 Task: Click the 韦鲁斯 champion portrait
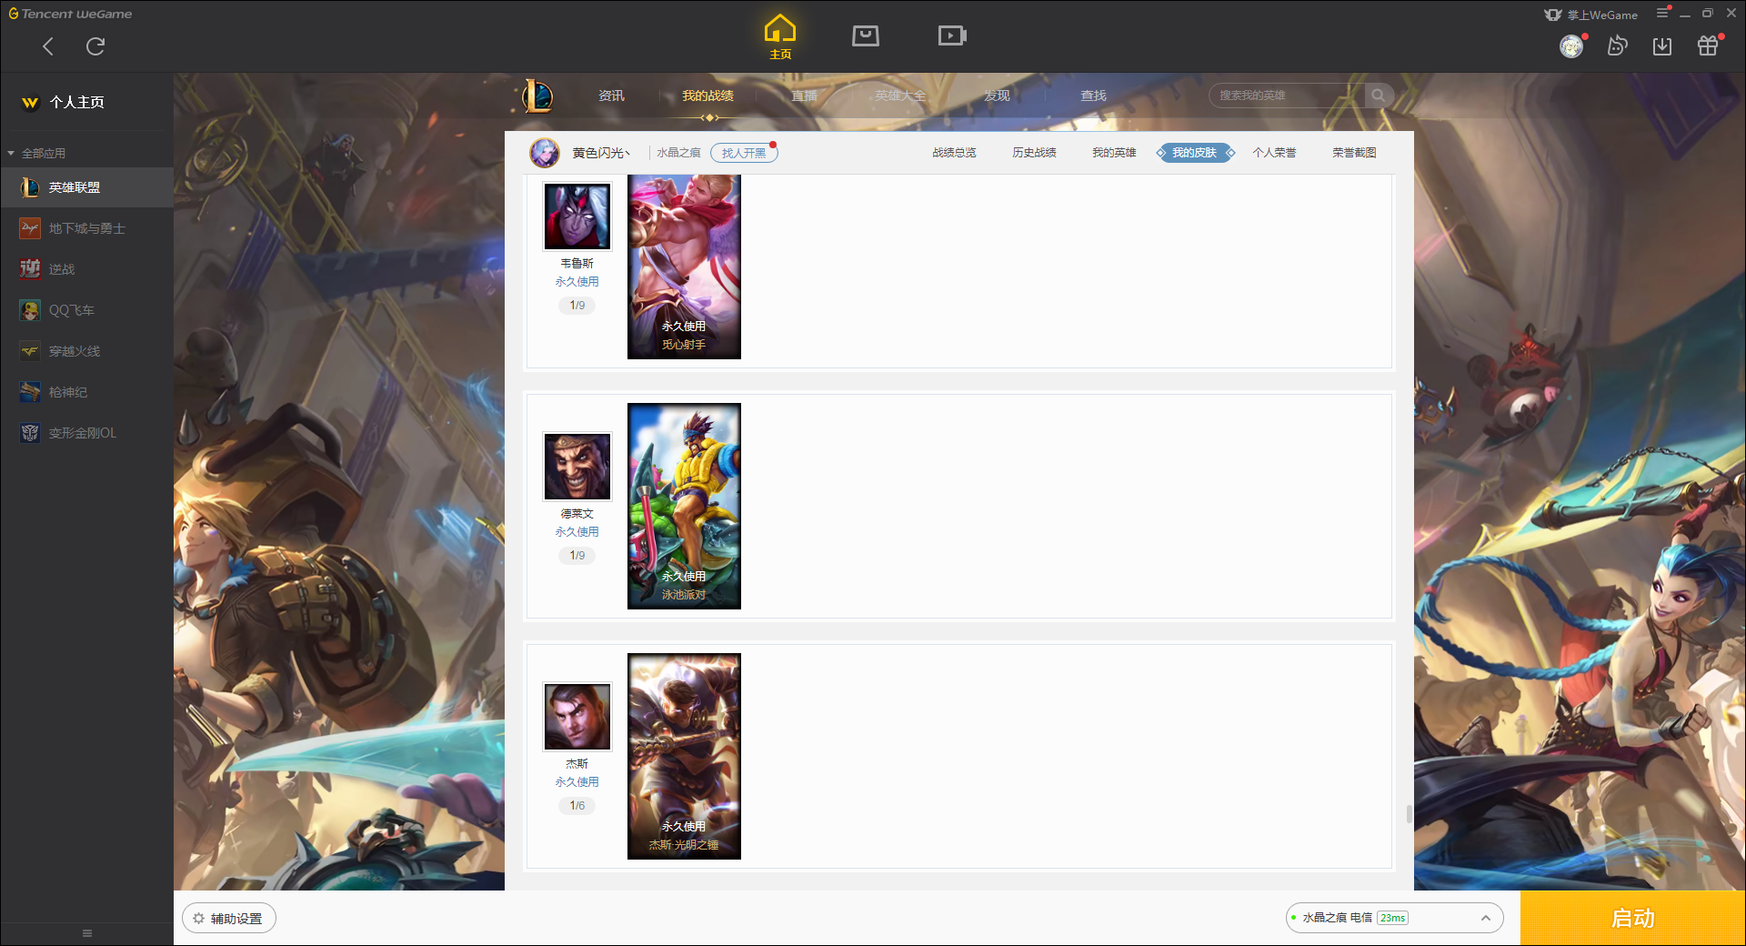[x=577, y=216]
